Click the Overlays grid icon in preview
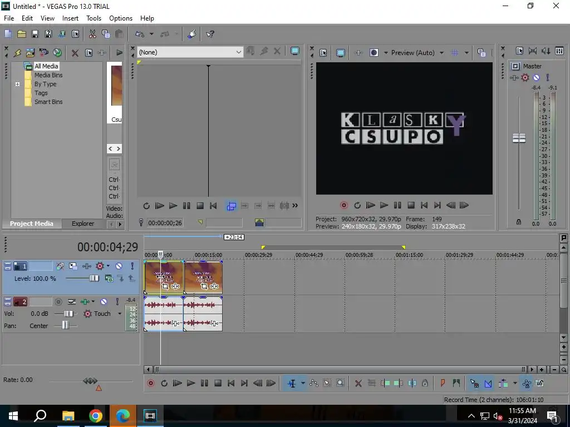Image resolution: width=570 pixels, height=427 pixels. 454,53
